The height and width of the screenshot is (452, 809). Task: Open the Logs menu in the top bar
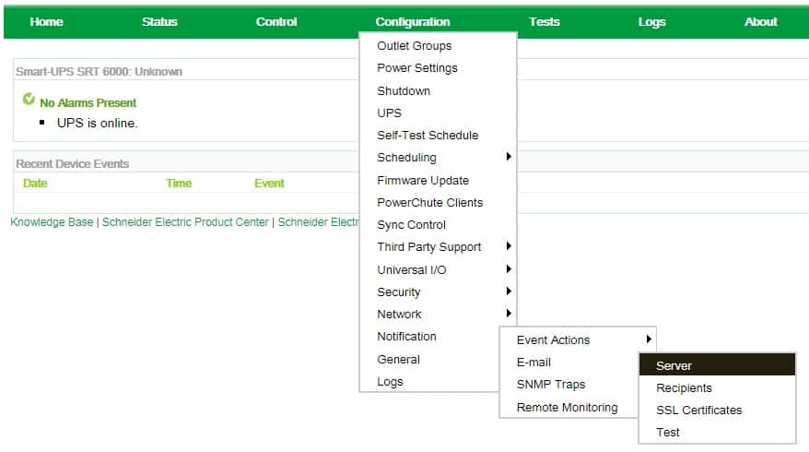click(x=651, y=22)
